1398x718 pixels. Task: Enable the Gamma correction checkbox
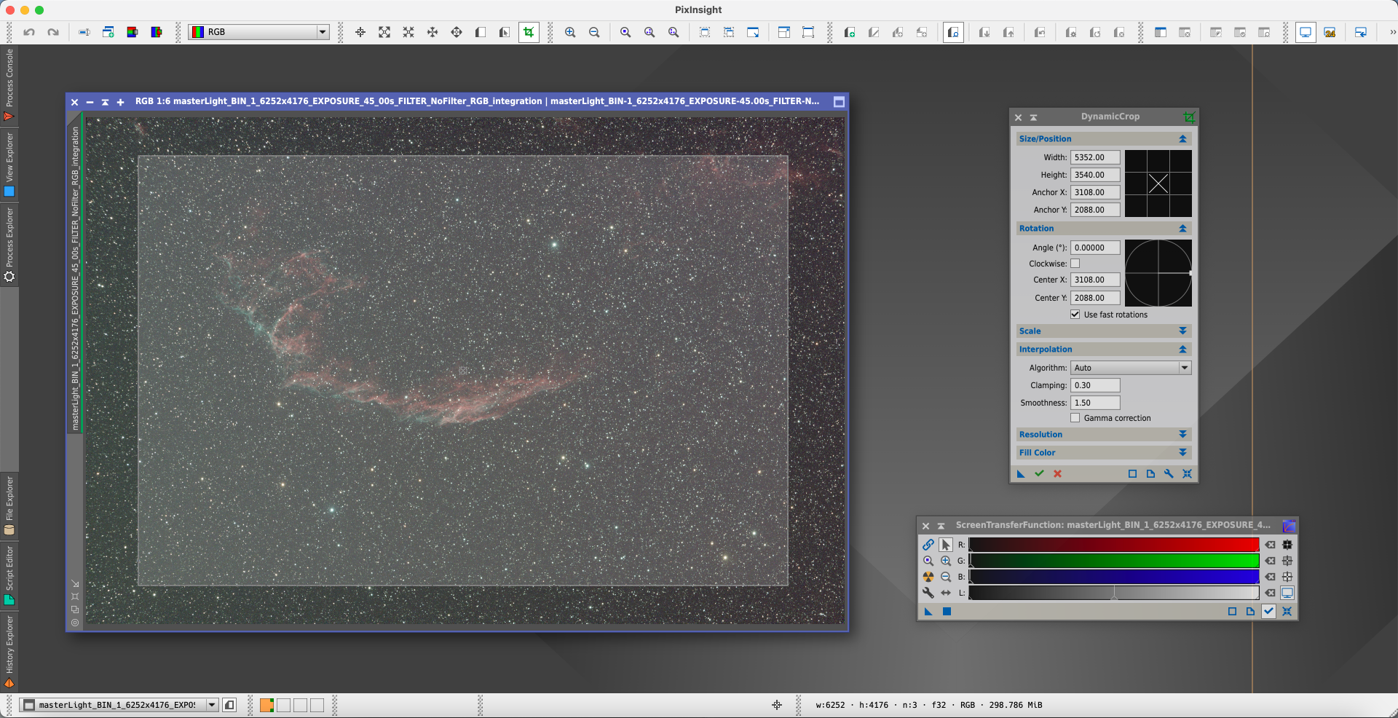pos(1075,418)
